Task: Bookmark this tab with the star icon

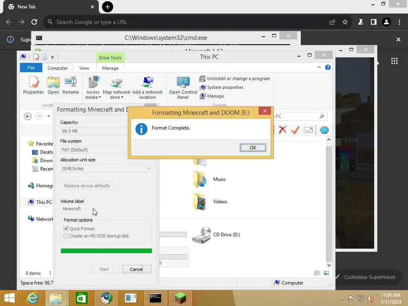Action: 345,22
